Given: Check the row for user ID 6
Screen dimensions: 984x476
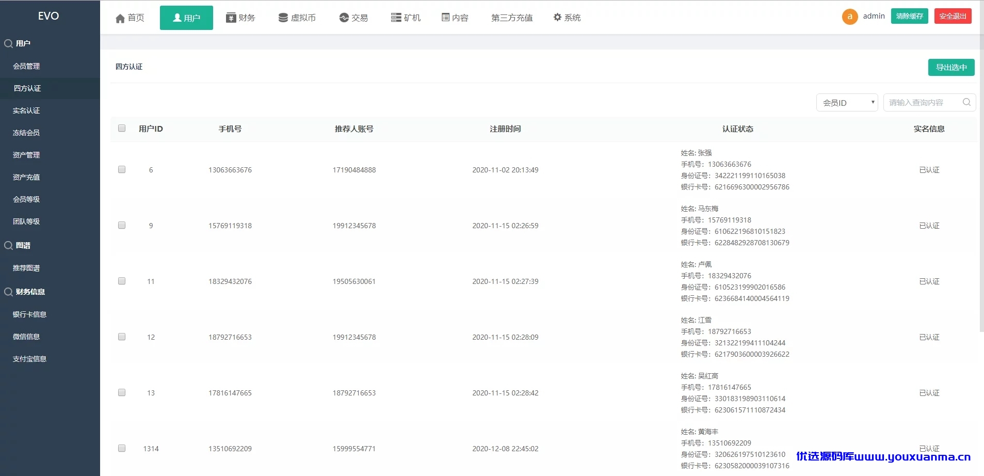Looking at the screenshot, I should 122,169.
